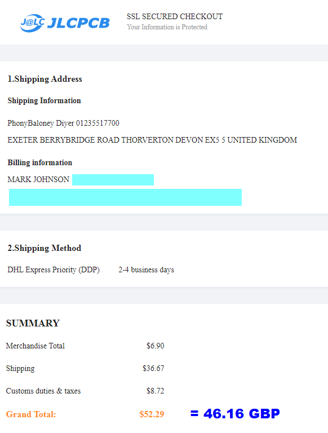The image size is (328, 433).
Task: Click the Merchandise Total amount $6.90
Action: point(156,346)
